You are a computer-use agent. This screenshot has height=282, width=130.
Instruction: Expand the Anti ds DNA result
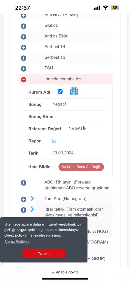click(x=24, y=37)
